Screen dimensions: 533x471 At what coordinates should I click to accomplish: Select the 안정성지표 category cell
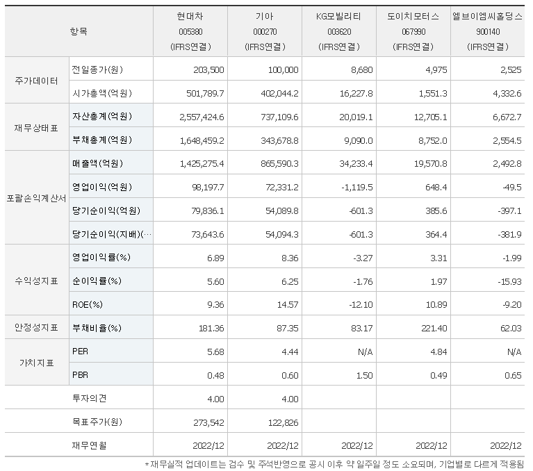pos(37,328)
